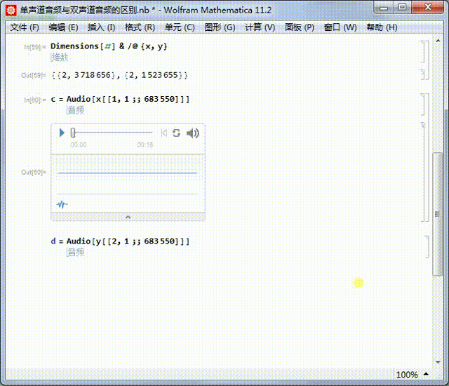
Task: Open the 帮助 (H) menu
Action: pos(382,27)
